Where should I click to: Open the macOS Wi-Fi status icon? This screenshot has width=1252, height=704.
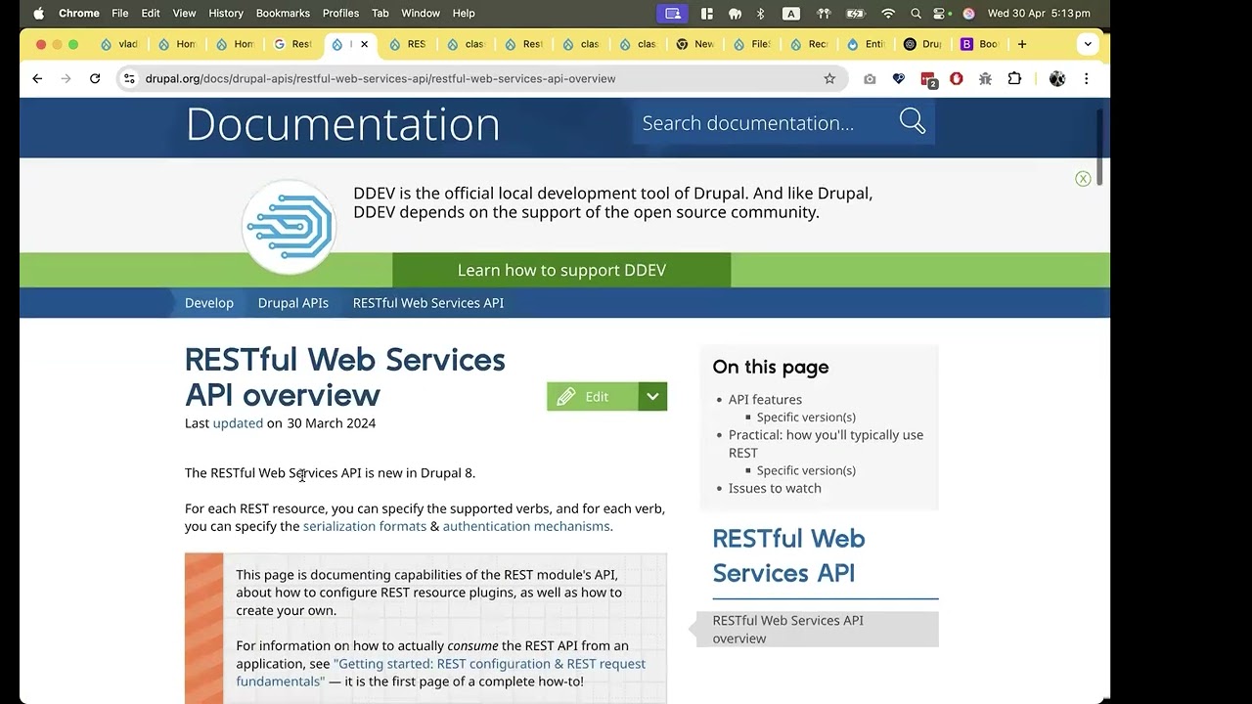(x=888, y=13)
